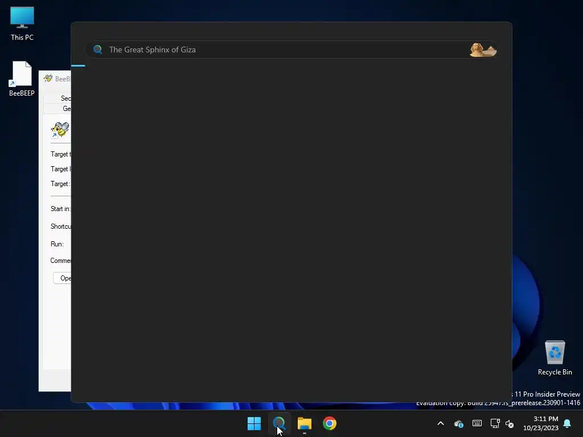Click the OneDrive cloud tray icon
Screen dimensions: 583x437
tap(459, 423)
